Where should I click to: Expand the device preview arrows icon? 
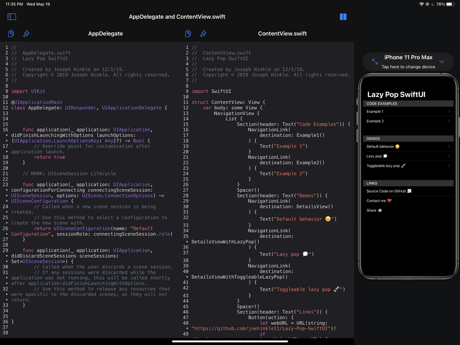click(x=375, y=62)
